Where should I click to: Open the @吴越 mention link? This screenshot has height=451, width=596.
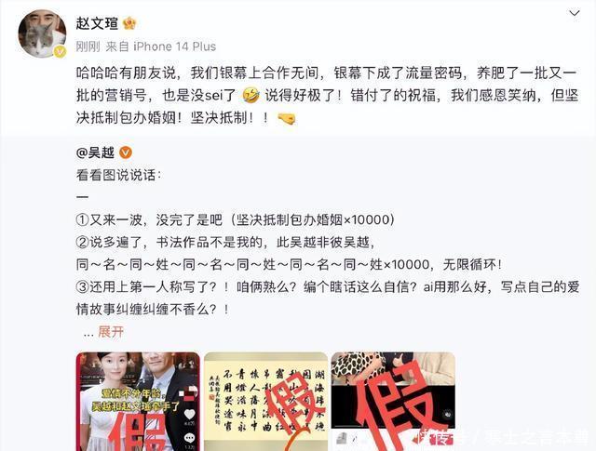tap(95, 153)
